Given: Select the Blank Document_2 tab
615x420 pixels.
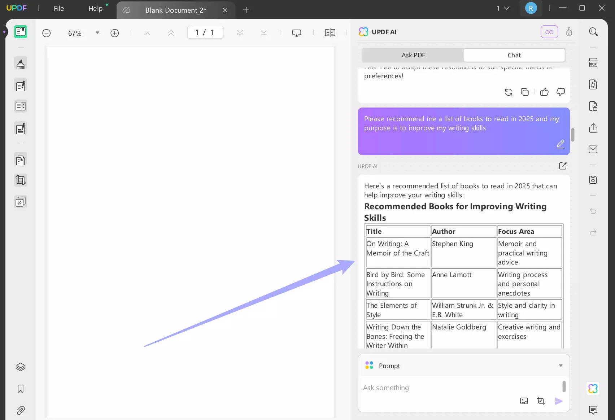Looking at the screenshot, I should coord(176,10).
